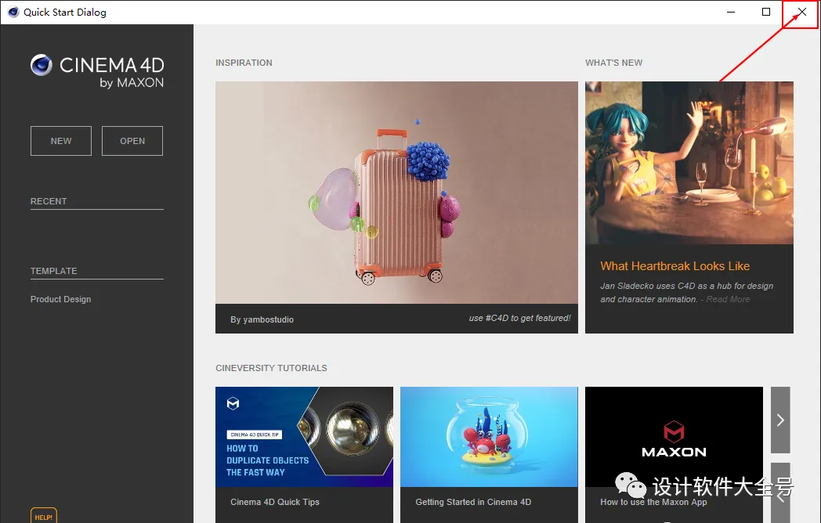Click the OPEN file button
821x523 pixels.
click(x=132, y=141)
